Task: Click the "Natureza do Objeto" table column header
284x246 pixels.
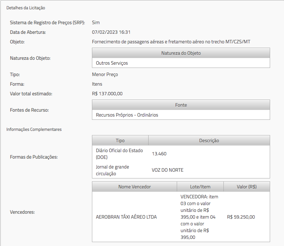Action: (181, 53)
